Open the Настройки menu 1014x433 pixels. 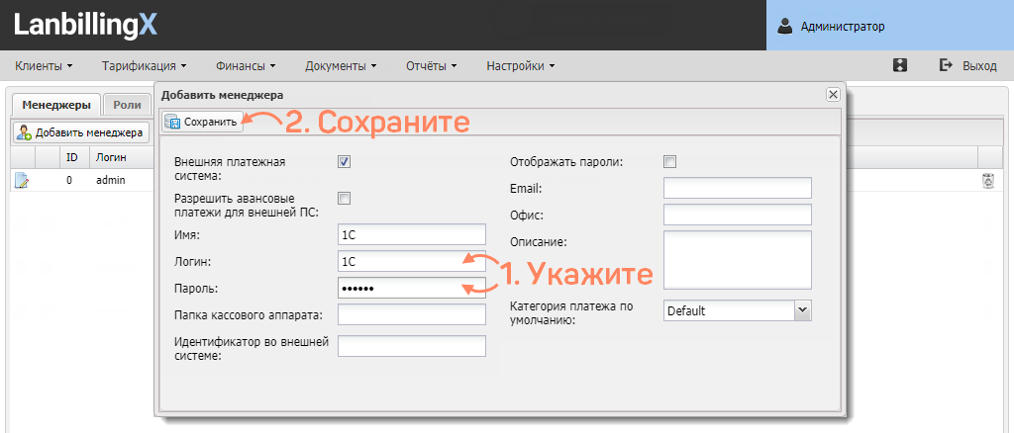pos(520,66)
